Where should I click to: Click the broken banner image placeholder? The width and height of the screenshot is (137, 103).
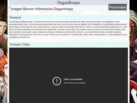10,7
